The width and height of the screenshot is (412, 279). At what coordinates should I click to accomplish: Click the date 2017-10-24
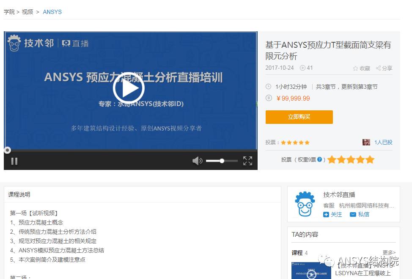pyautogui.click(x=280, y=68)
